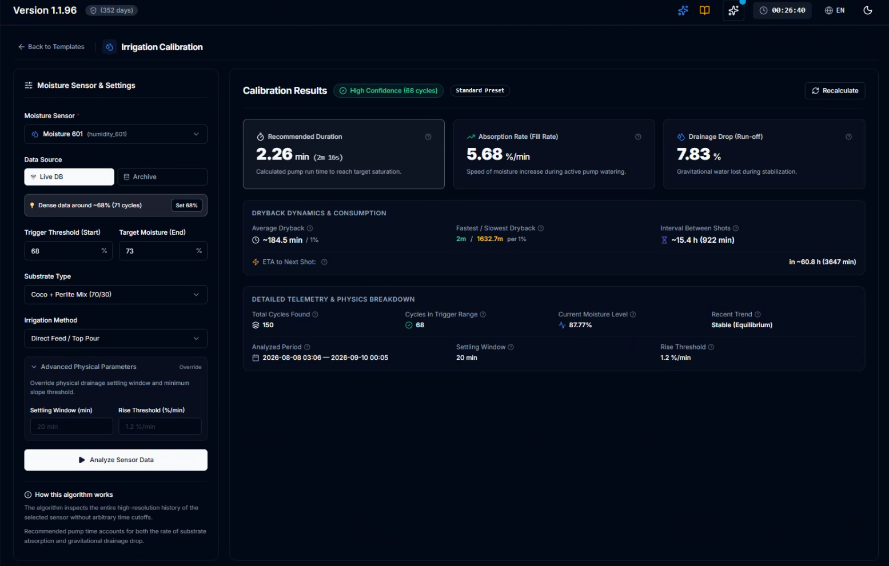889x566 pixels.
Task: Click help icon beside Settling Window telemetry
Action: tap(511, 347)
